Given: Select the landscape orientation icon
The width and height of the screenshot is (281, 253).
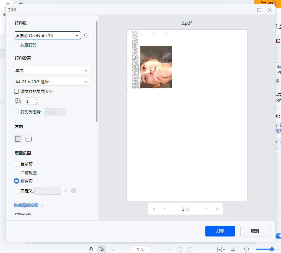Looking at the screenshot, I should point(29,139).
